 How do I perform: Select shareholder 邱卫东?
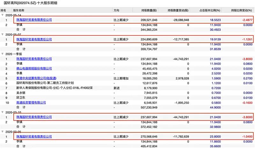tap(21, 98)
